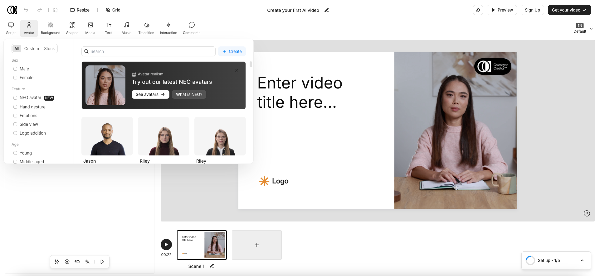The width and height of the screenshot is (595, 276).
Task: Open the Comments panel
Action: click(x=192, y=28)
